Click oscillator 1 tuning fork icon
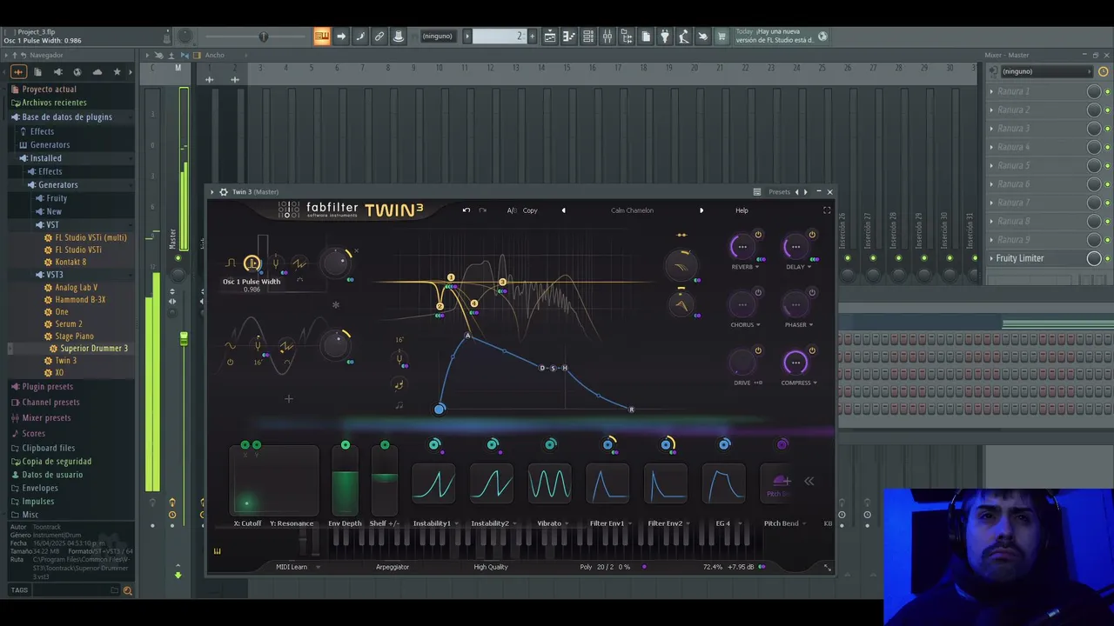The image size is (1114, 626). (x=276, y=263)
